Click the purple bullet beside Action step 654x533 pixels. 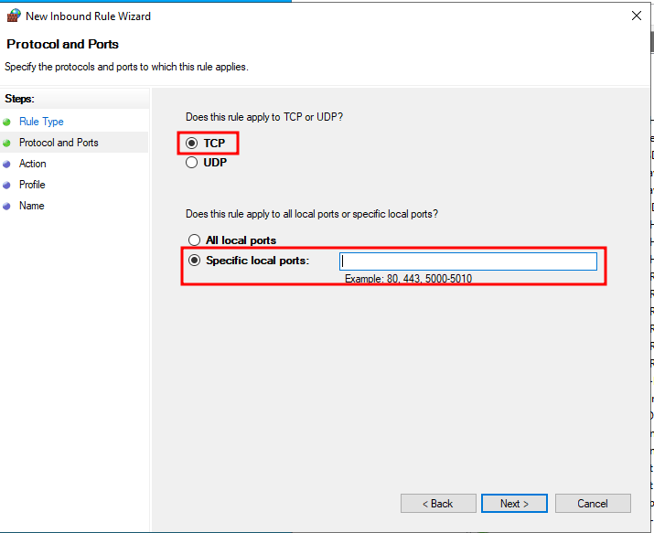[x=6, y=165]
